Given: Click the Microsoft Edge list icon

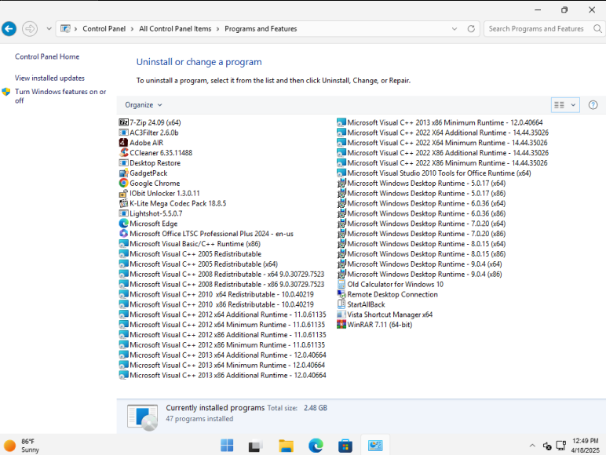Looking at the screenshot, I should pos(123,224).
